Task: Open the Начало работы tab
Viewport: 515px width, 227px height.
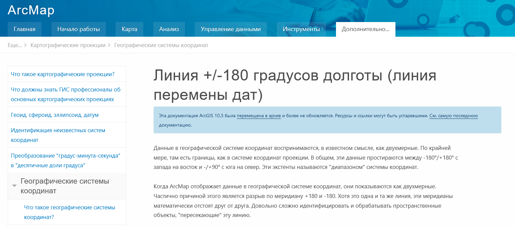Action: (x=78, y=29)
